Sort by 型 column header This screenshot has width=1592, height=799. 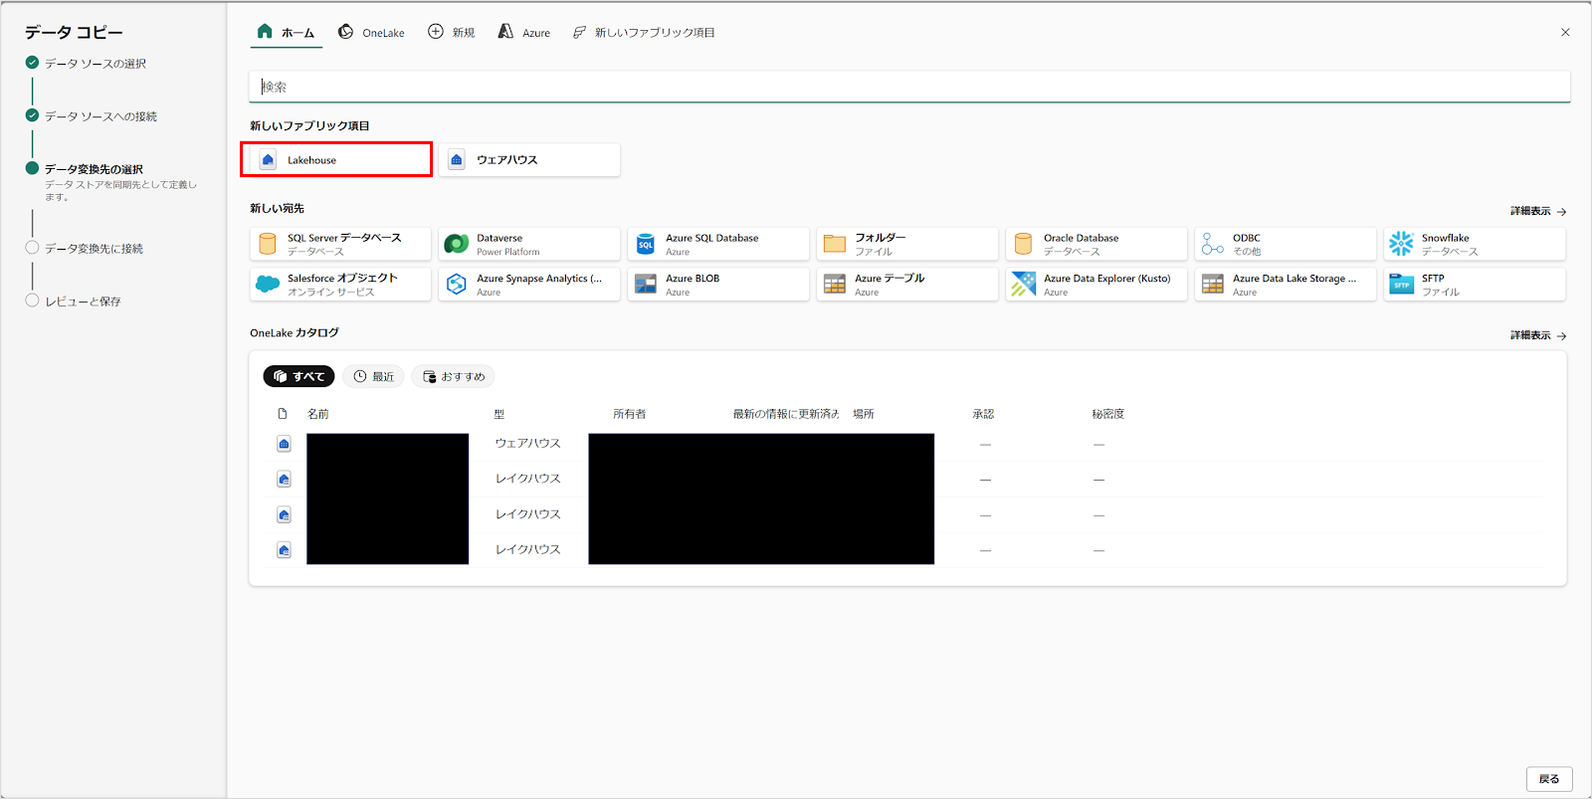pos(499,414)
